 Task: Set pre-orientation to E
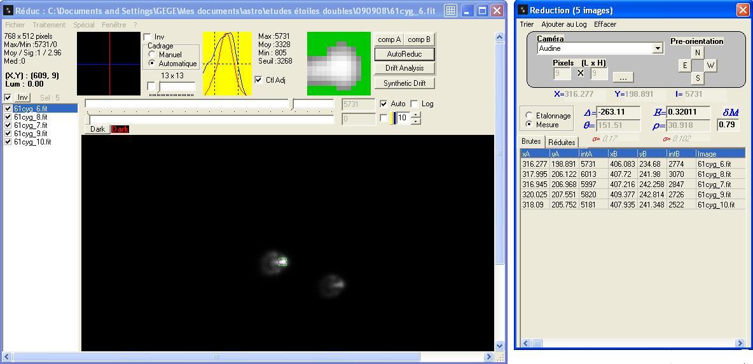pyautogui.click(x=685, y=66)
